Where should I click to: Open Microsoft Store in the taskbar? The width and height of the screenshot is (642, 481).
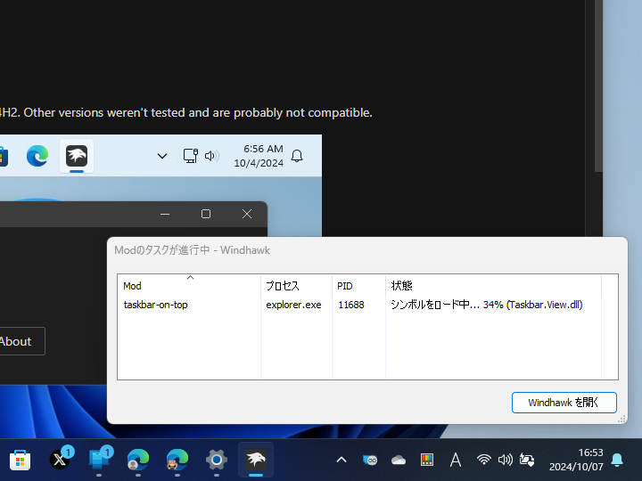(x=20, y=461)
